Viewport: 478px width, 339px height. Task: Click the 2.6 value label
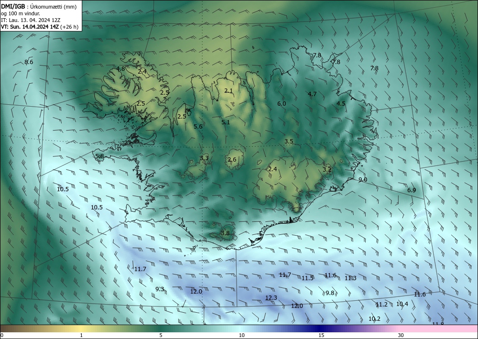tap(232, 159)
